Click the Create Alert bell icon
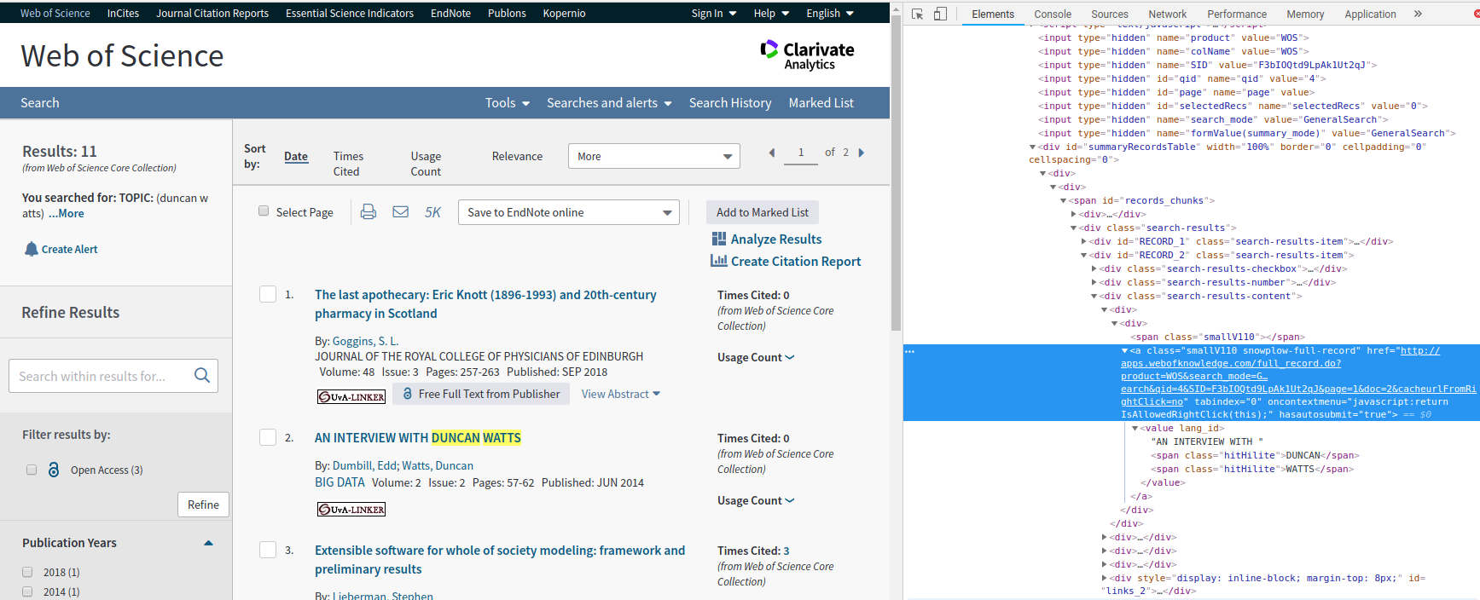The height and width of the screenshot is (600, 1480). click(x=32, y=249)
